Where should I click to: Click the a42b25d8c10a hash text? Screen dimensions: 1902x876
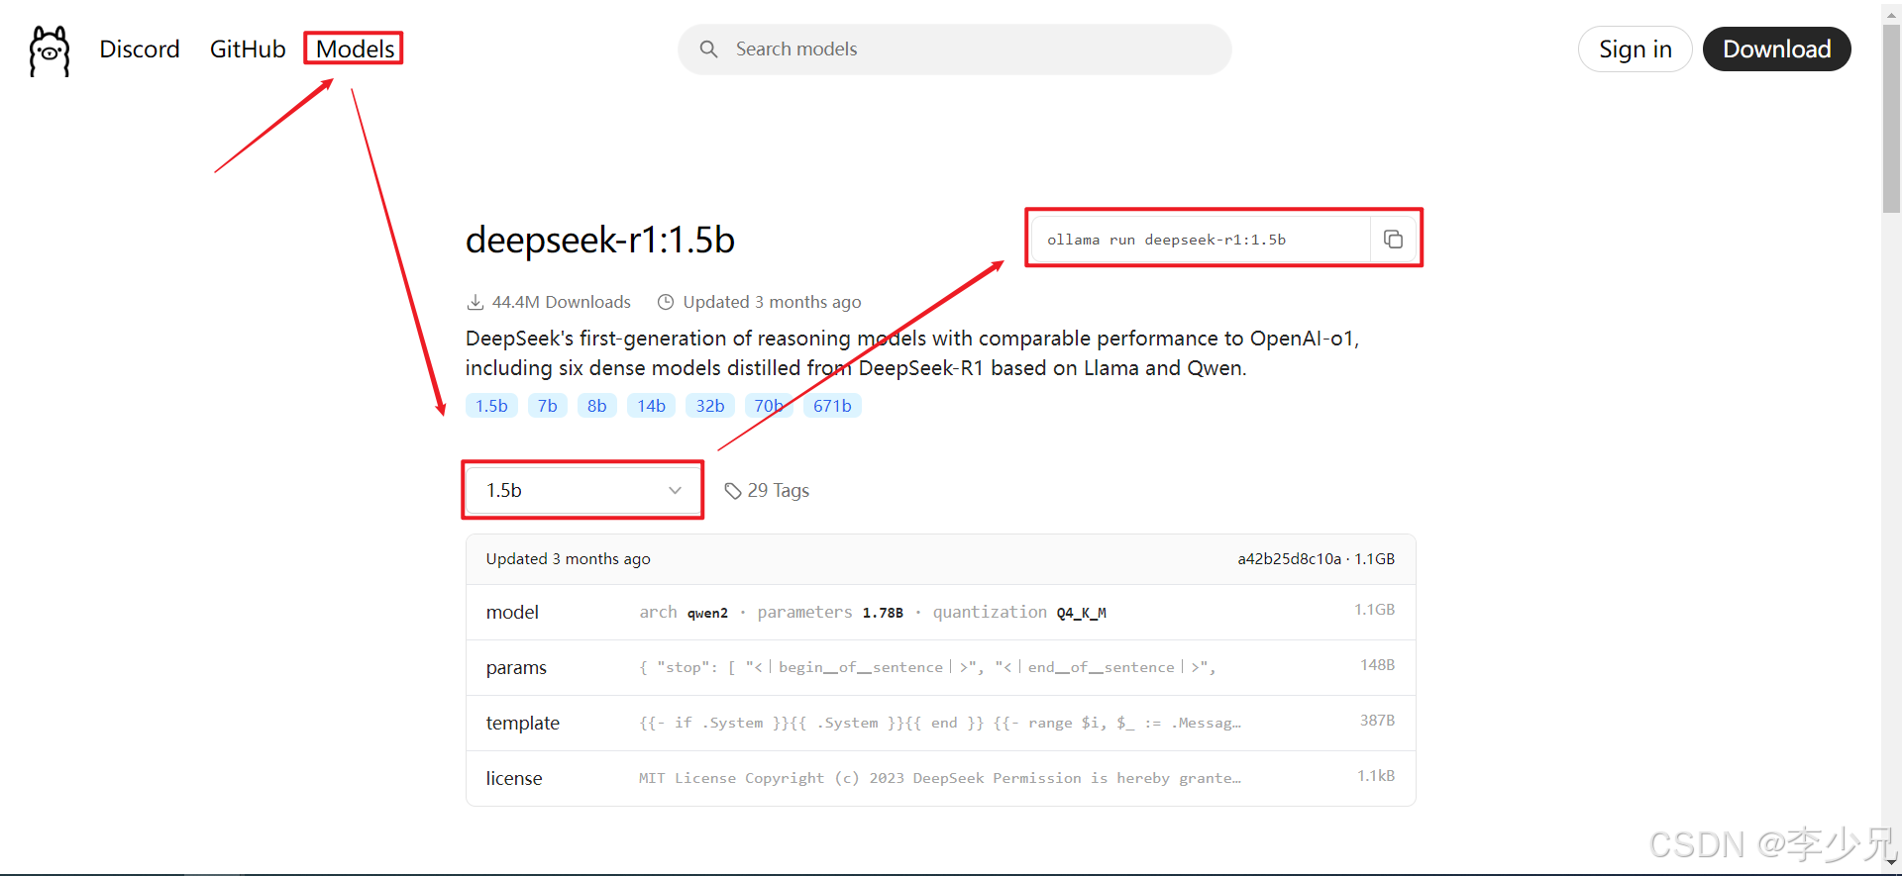tap(1289, 559)
